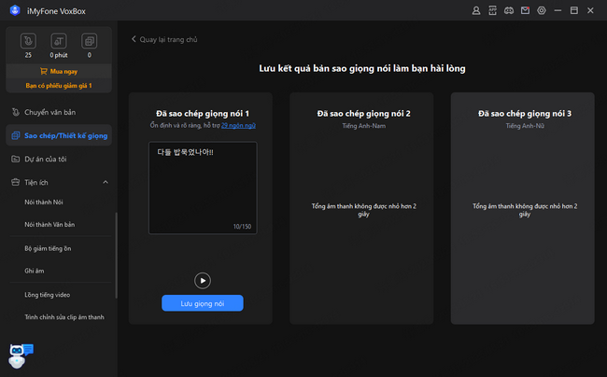Click the Tiện ích section label
Viewport: 607px width, 377px height.
point(36,183)
